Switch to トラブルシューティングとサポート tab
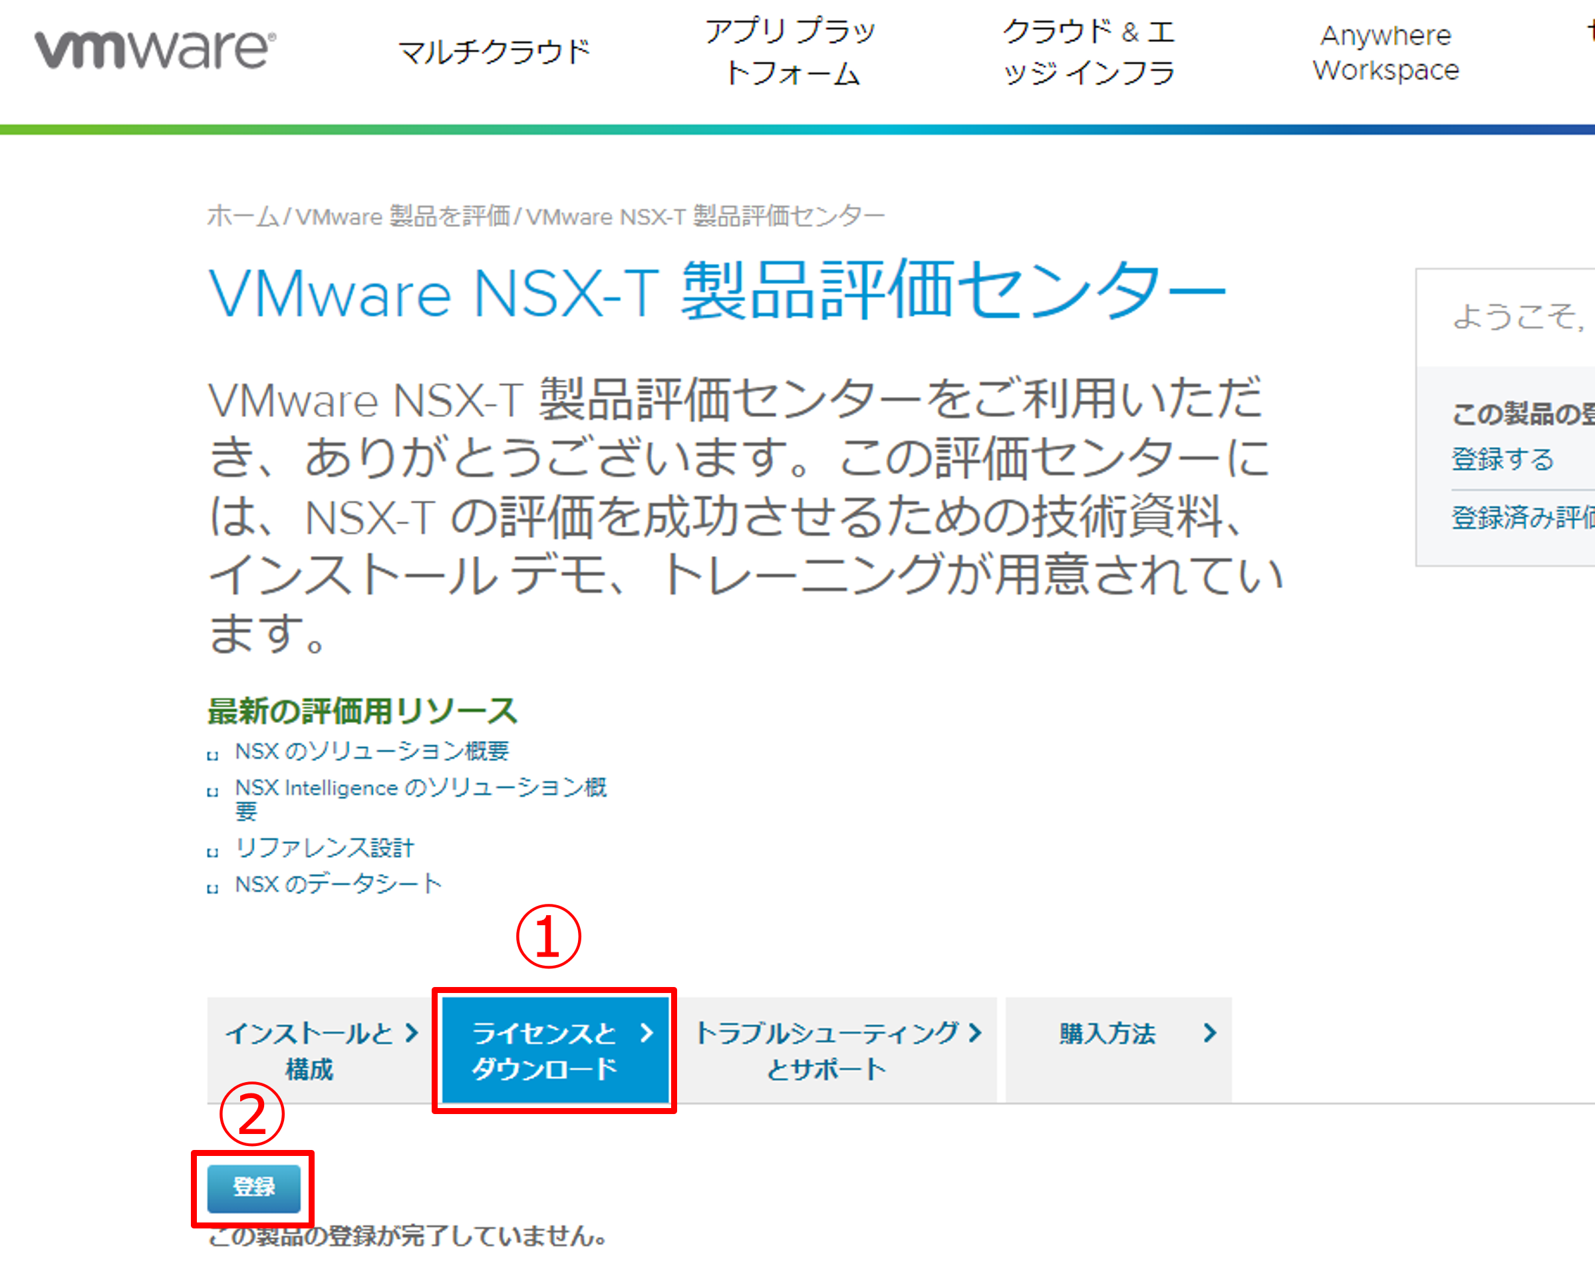The height and width of the screenshot is (1279, 1595). tap(826, 1050)
